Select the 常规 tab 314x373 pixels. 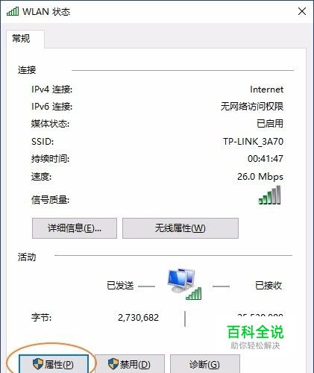point(22,39)
